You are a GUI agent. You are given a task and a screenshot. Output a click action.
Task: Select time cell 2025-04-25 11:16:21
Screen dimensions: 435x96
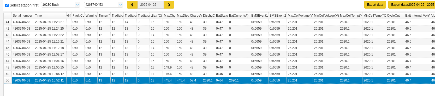[50, 42]
